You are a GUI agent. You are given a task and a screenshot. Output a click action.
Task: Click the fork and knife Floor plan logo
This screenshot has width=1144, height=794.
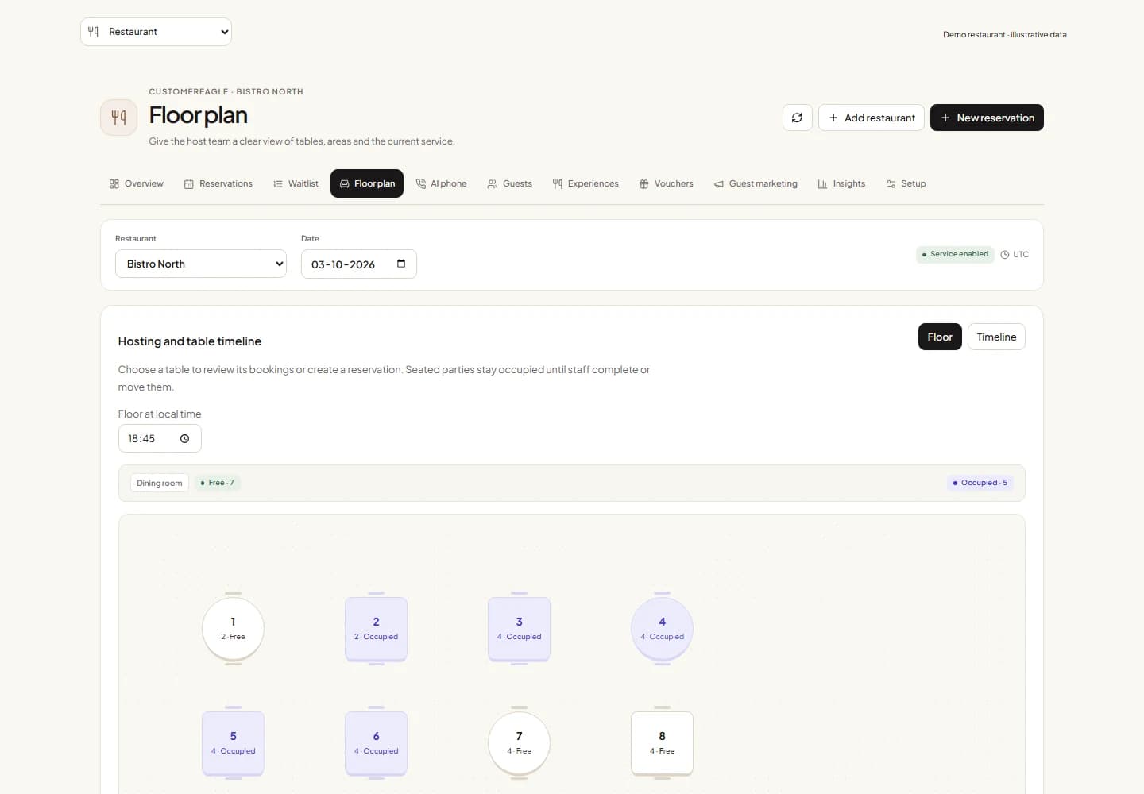(x=119, y=118)
